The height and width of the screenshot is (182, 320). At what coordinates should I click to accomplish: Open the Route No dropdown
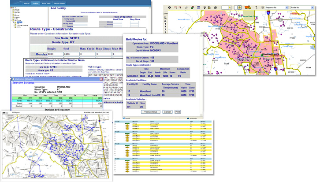point(302,7)
